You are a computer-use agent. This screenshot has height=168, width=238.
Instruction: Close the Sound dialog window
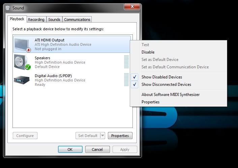click(132, 7)
